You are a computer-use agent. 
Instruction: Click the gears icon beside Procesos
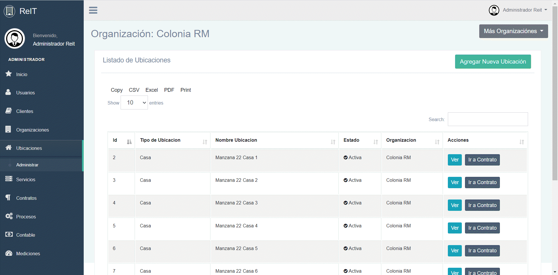point(9,216)
